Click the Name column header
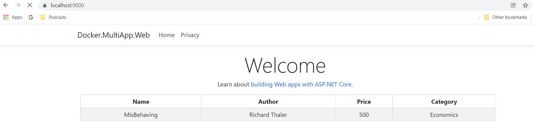 pyautogui.click(x=141, y=102)
